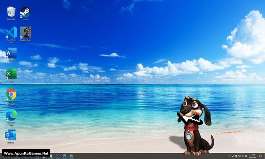Image resolution: width=265 pixels, height=159 pixels.
Task: Open the Photoshop taskbar icon
Action: 57,156
